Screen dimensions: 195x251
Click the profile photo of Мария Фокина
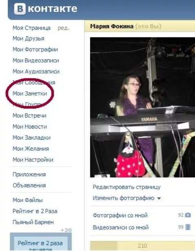point(143,107)
